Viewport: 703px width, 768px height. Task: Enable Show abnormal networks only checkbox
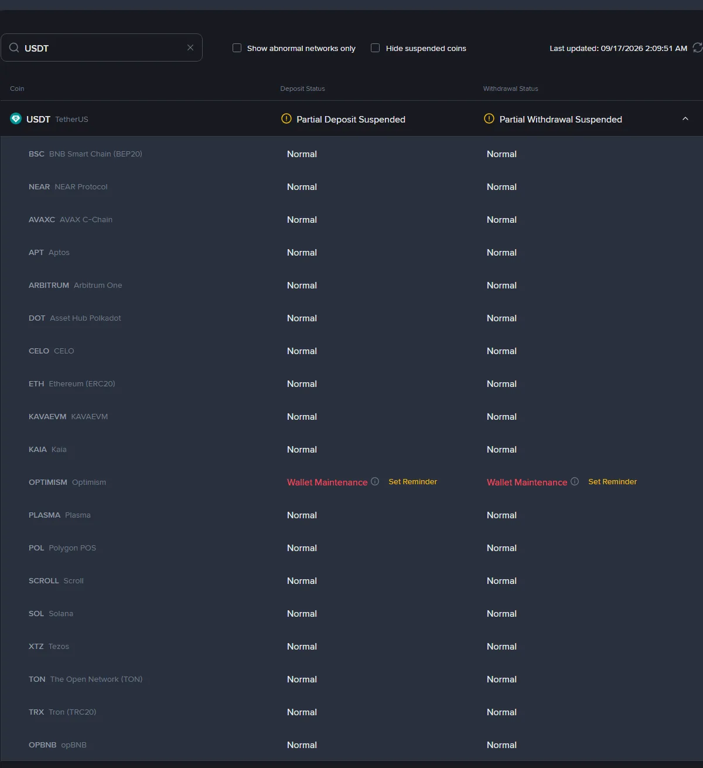(237, 48)
